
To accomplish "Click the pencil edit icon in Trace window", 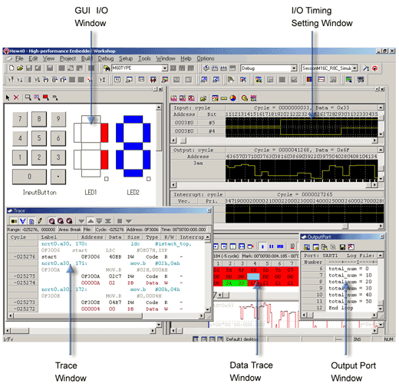I will pyautogui.click(x=40, y=221).
